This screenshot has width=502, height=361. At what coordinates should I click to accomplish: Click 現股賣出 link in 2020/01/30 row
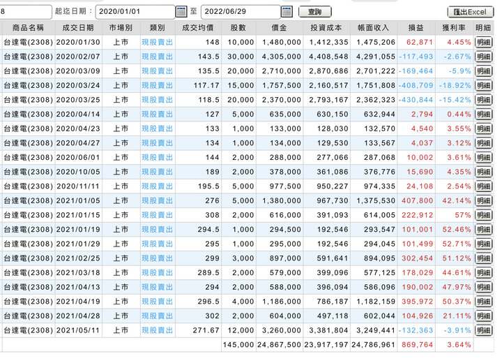157,43
